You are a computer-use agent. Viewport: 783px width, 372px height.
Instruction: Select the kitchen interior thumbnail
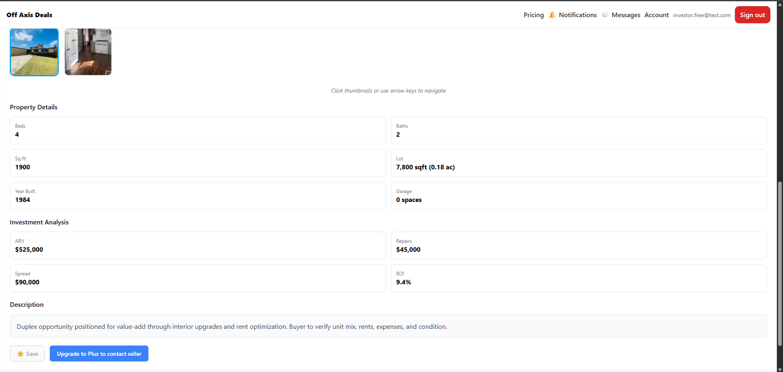(88, 52)
